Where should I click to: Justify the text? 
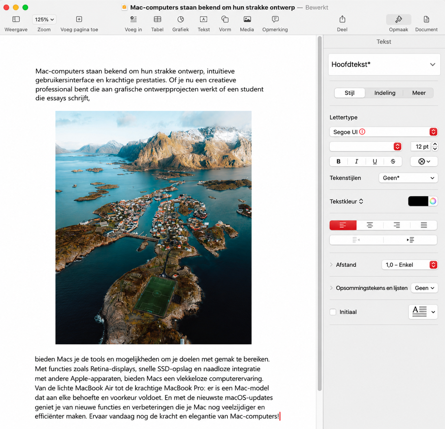tap(424, 225)
